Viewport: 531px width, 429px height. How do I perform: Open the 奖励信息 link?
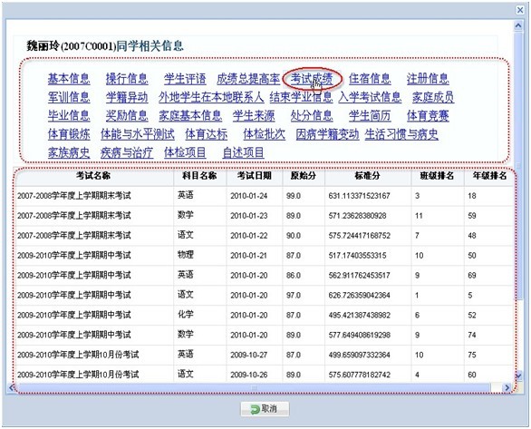click(x=127, y=115)
